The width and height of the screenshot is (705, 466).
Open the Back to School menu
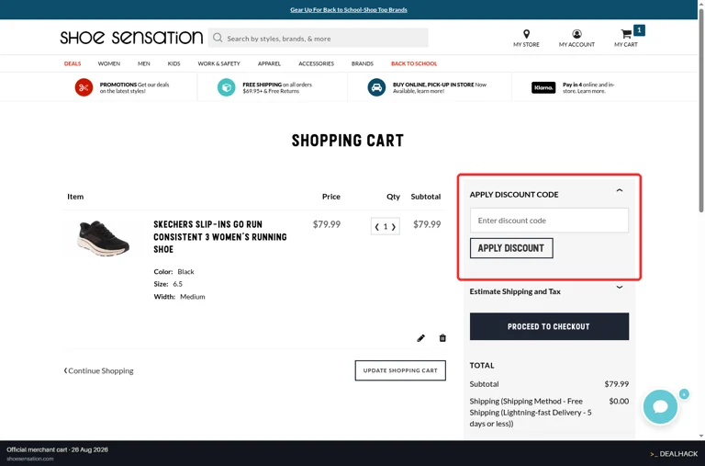coord(414,63)
